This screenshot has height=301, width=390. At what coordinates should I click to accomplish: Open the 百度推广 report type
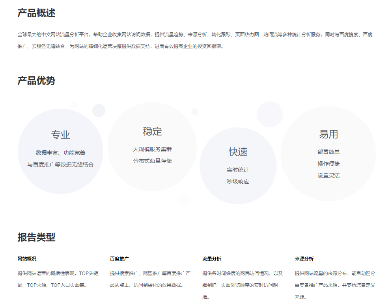tap(119, 259)
